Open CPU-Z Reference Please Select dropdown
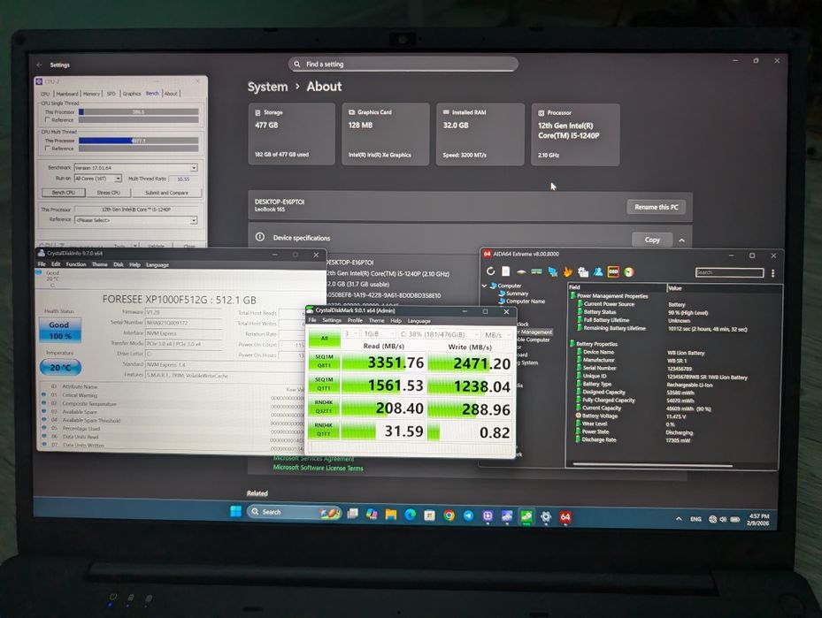 coord(135,220)
